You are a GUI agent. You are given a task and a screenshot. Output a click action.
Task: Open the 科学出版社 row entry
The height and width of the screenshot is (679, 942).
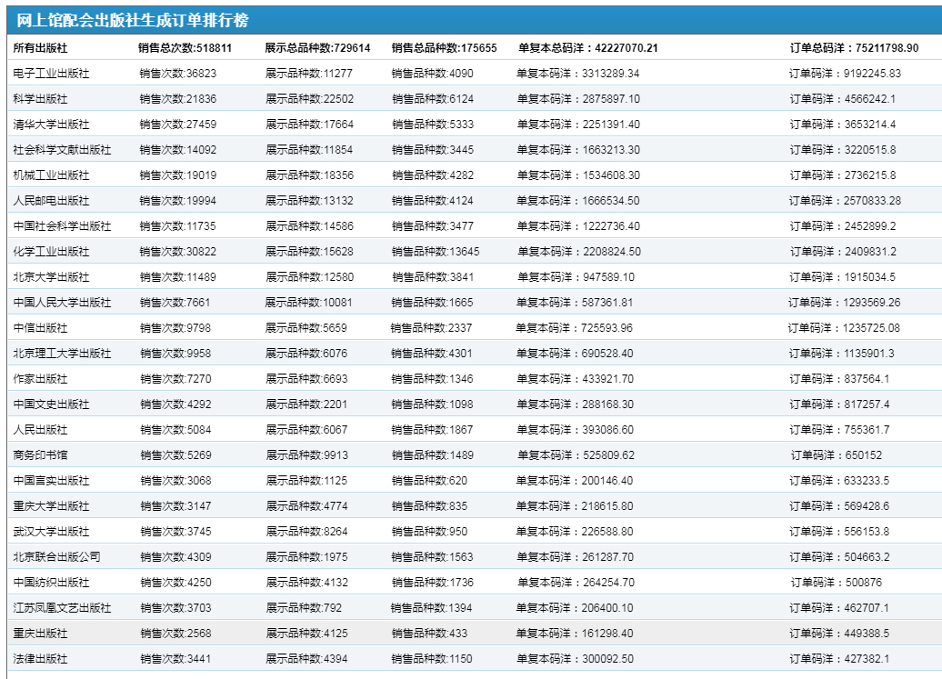click(39, 99)
